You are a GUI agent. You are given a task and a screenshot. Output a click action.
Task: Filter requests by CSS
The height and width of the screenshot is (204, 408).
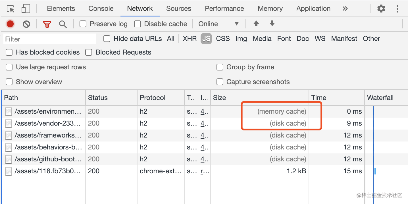click(223, 39)
